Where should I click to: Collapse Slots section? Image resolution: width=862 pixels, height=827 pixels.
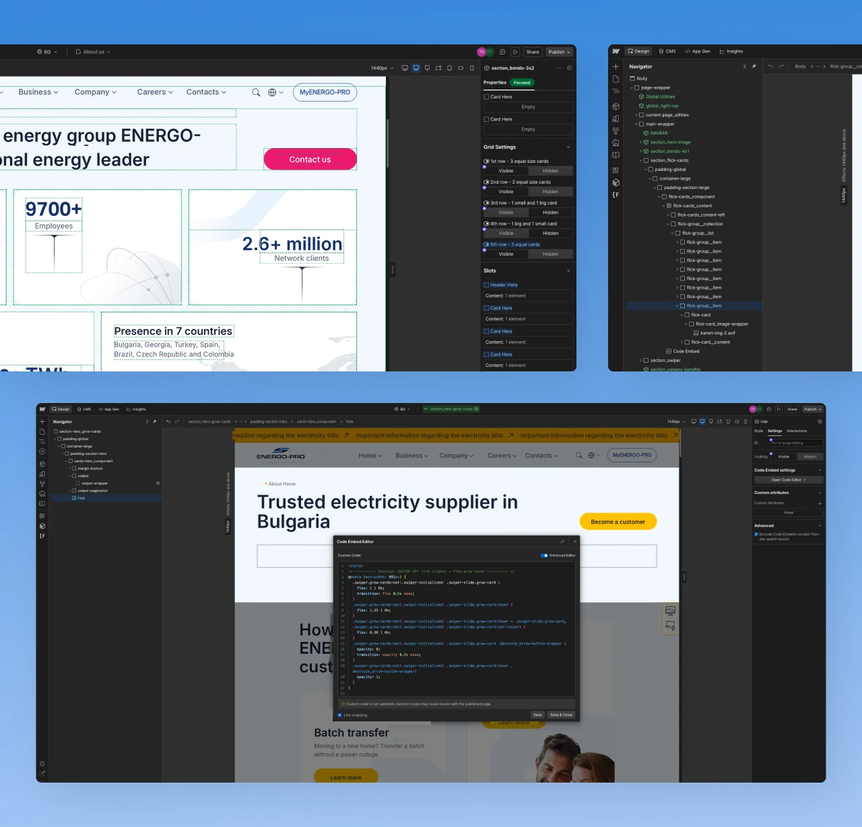point(568,271)
